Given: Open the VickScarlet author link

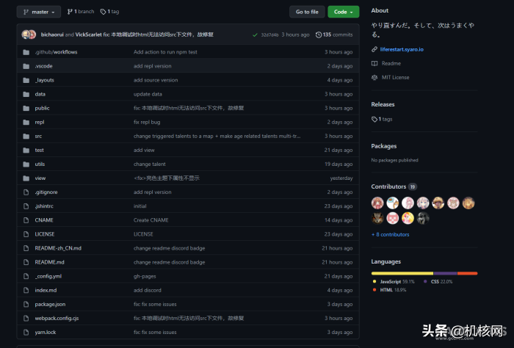Looking at the screenshot, I should (89, 35).
